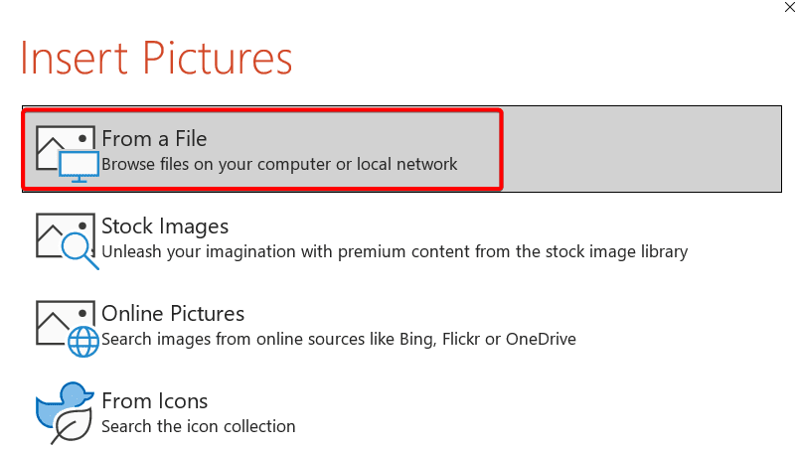Click 'Browse files on your computer' description
This screenshot has width=798, height=451.
(279, 164)
